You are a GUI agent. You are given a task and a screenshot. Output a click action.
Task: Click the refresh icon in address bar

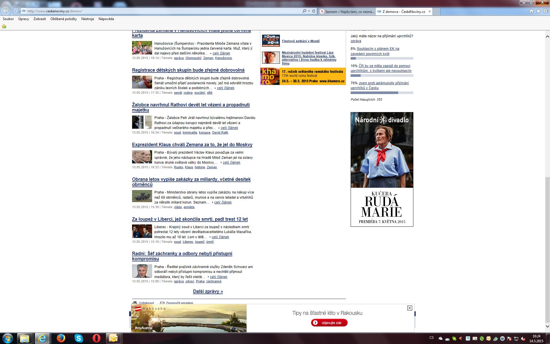coord(314,11)
